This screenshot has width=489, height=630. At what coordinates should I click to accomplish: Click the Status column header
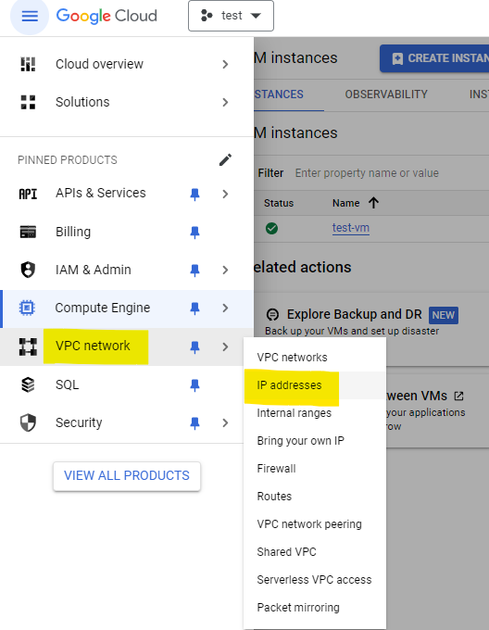pos(279,203)
